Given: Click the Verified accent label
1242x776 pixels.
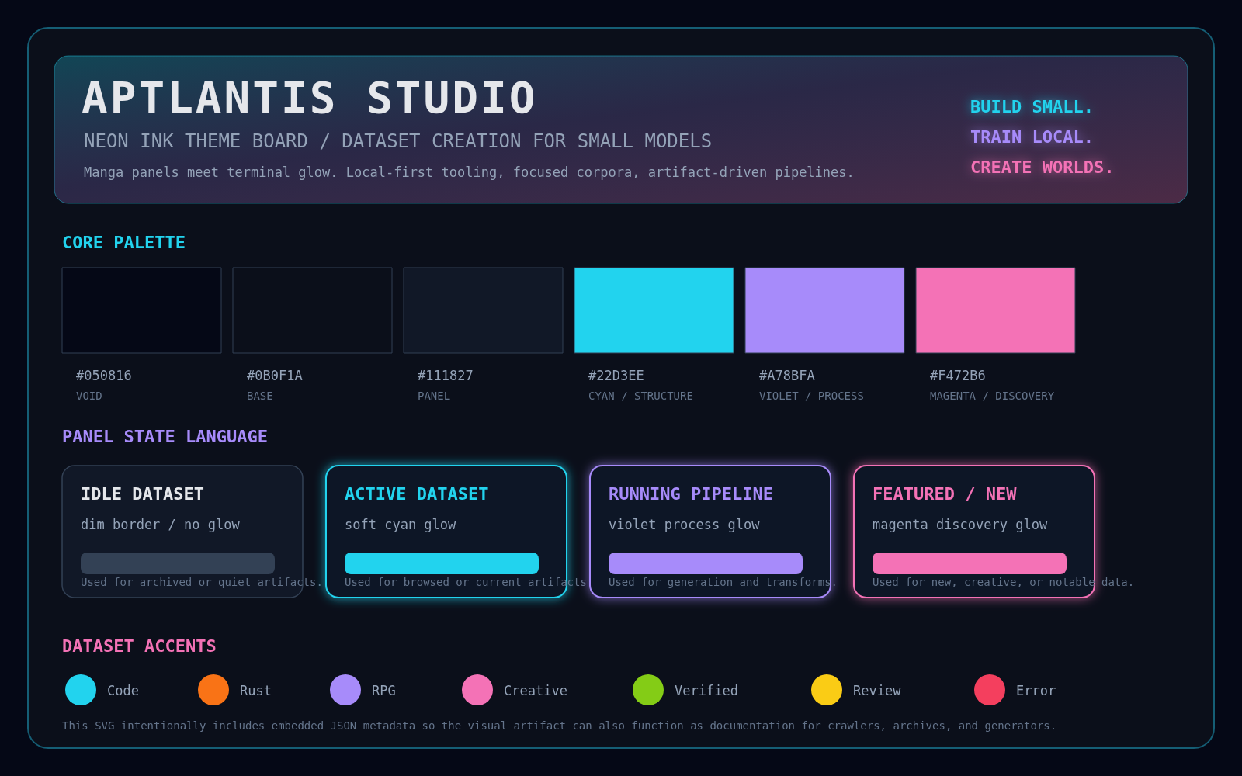Looking at the screenshot, I should click(706, 691).
